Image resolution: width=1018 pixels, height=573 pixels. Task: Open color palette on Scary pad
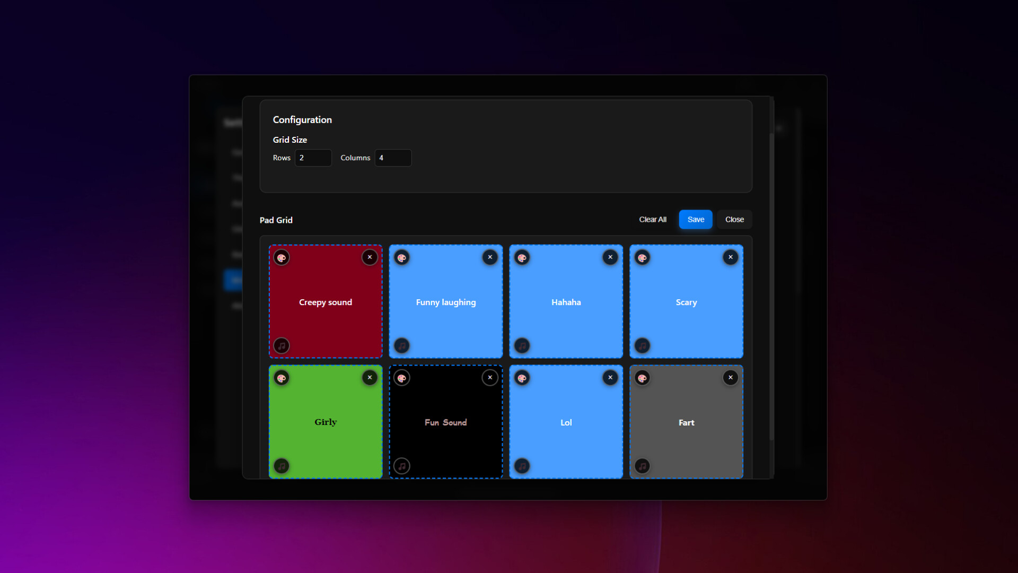point(642,258)
